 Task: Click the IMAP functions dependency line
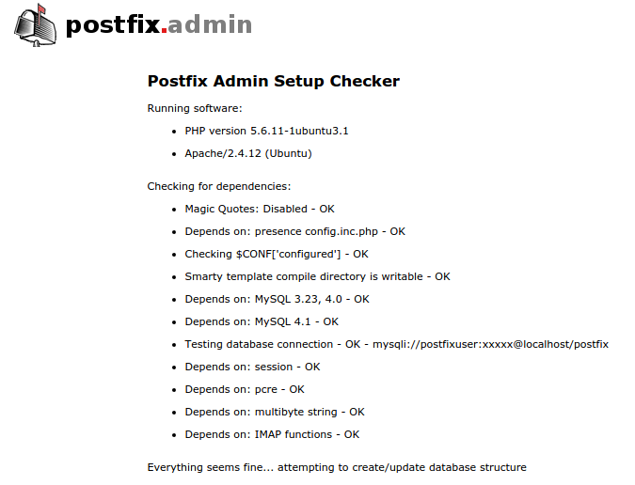[272, 434]
